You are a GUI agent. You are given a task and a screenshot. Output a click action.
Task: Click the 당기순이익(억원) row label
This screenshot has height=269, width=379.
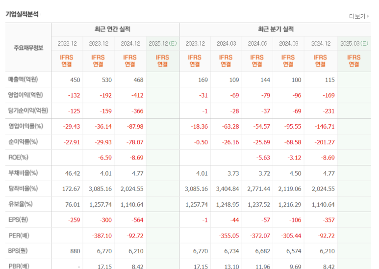28,110
